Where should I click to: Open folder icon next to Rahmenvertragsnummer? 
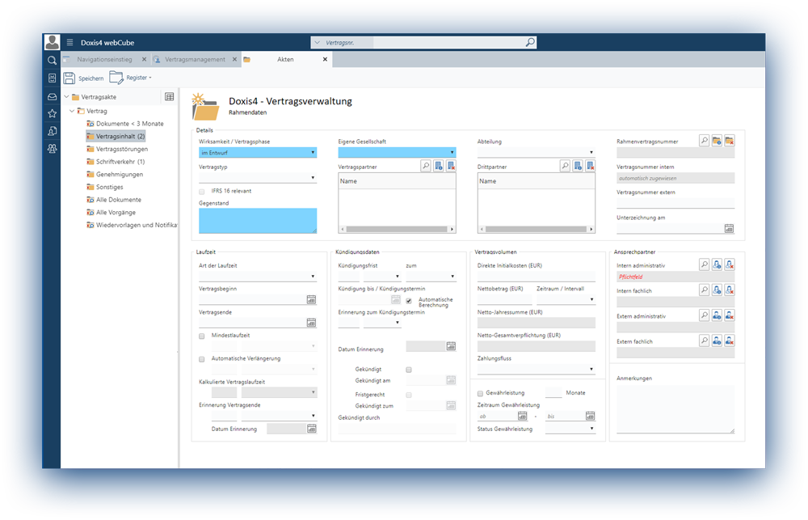[717, 141]
